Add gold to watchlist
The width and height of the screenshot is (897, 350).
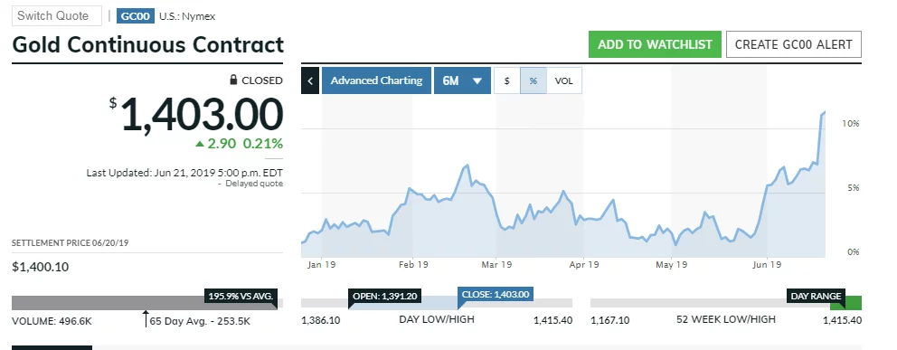[655, 44]
